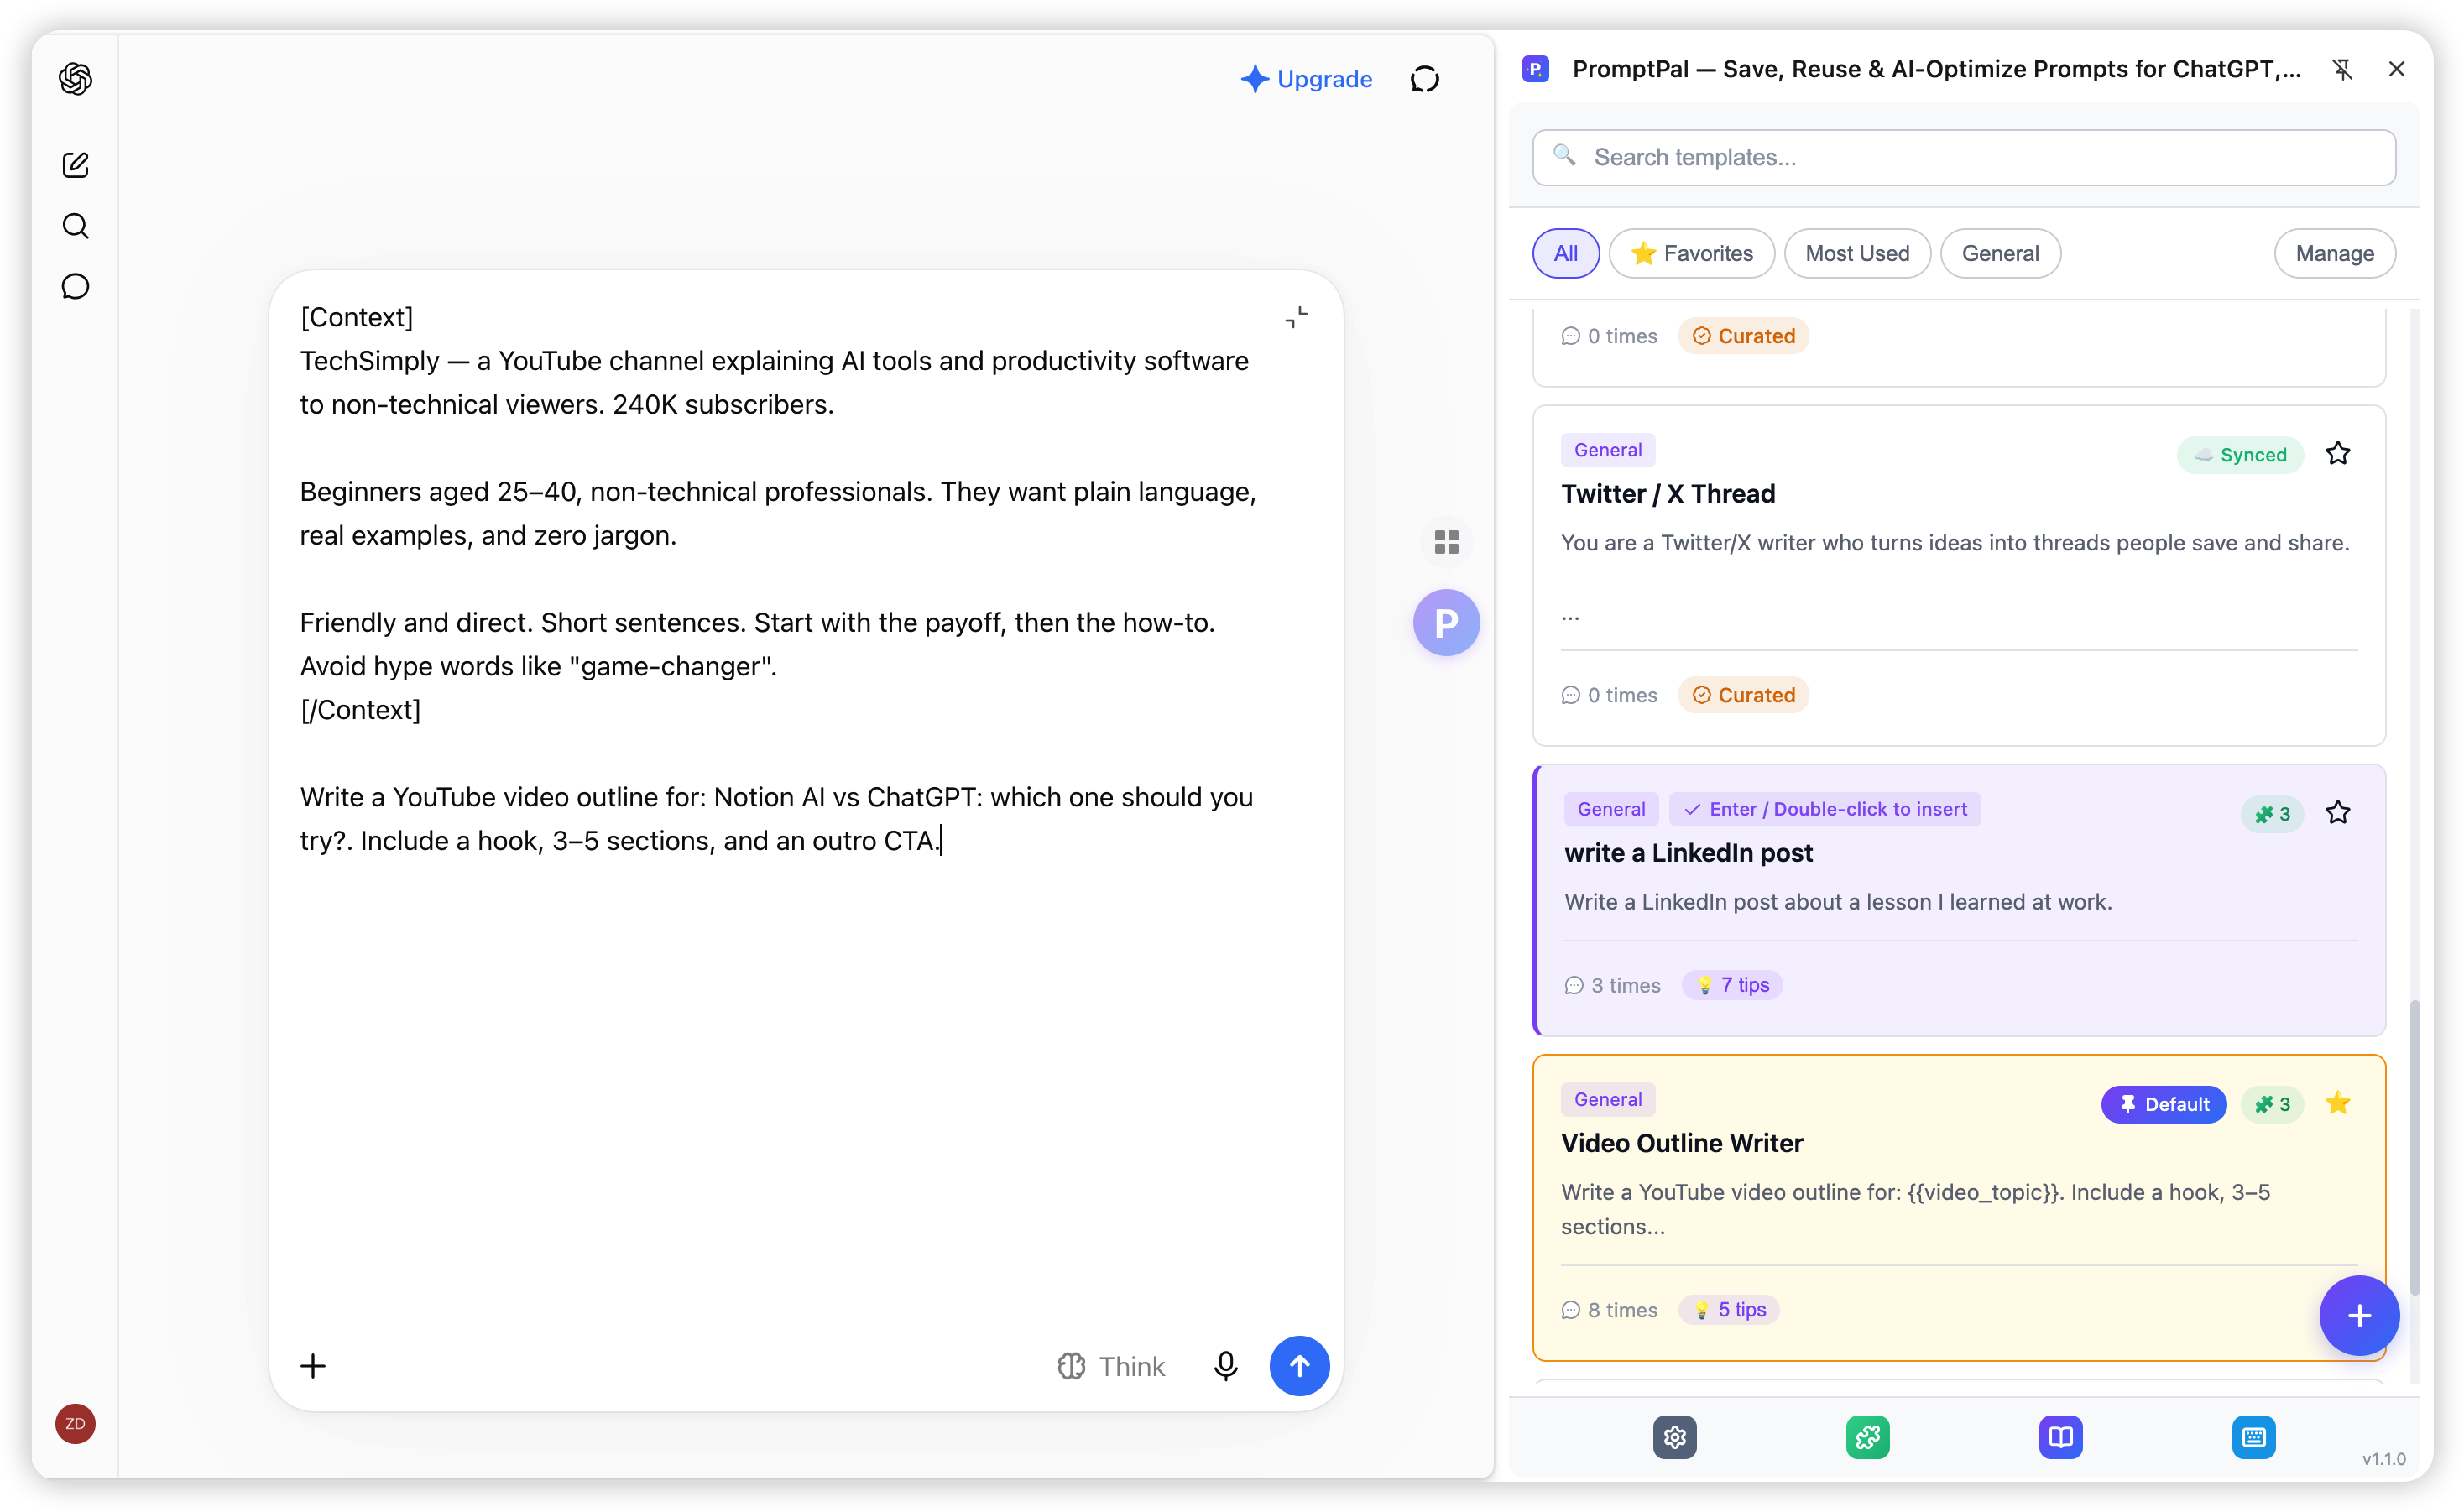Click the templates list scrollbar

(2415, 1146)
